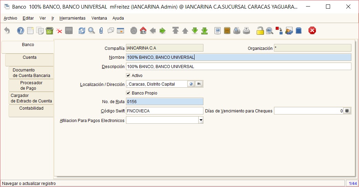Screen dimensions: 359x187
Task: Click into the Nombre field
Action: (239, 57)
